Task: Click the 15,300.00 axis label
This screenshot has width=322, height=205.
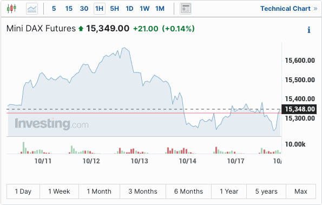Action: [x=300, y=118]
